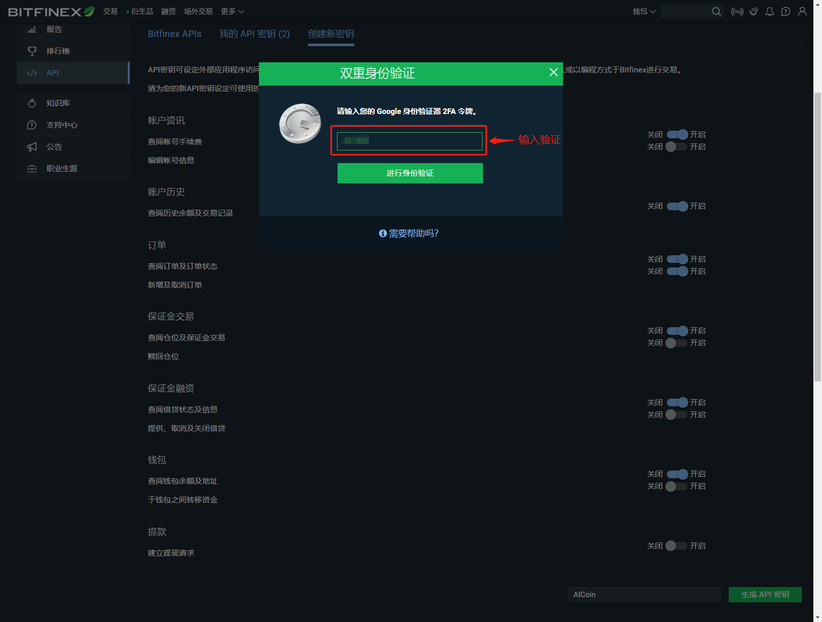Image resolution: width=822 pixels, height=622 pixels.
Task: Open the 融资 menu
Action: coord(168,12)
